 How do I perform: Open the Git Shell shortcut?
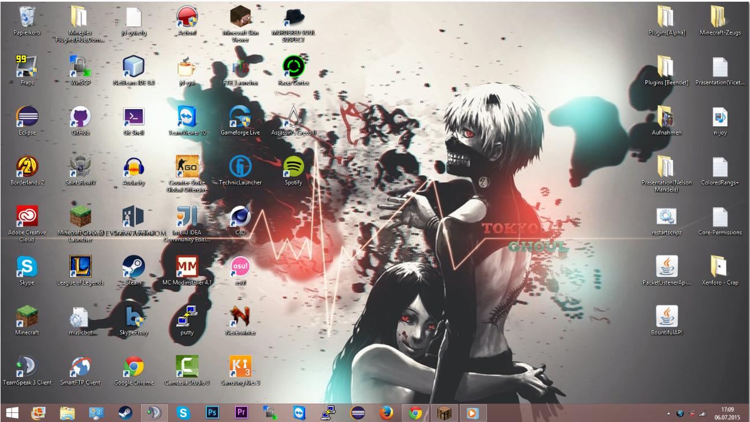pyautogui.click(x=133, y=121)
